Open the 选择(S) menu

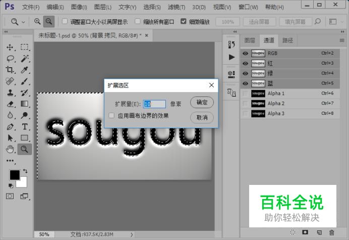152,7
